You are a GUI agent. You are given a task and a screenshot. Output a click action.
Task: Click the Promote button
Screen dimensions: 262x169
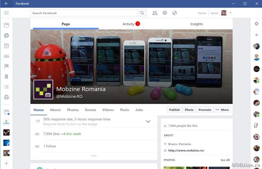tap(205, 110)
